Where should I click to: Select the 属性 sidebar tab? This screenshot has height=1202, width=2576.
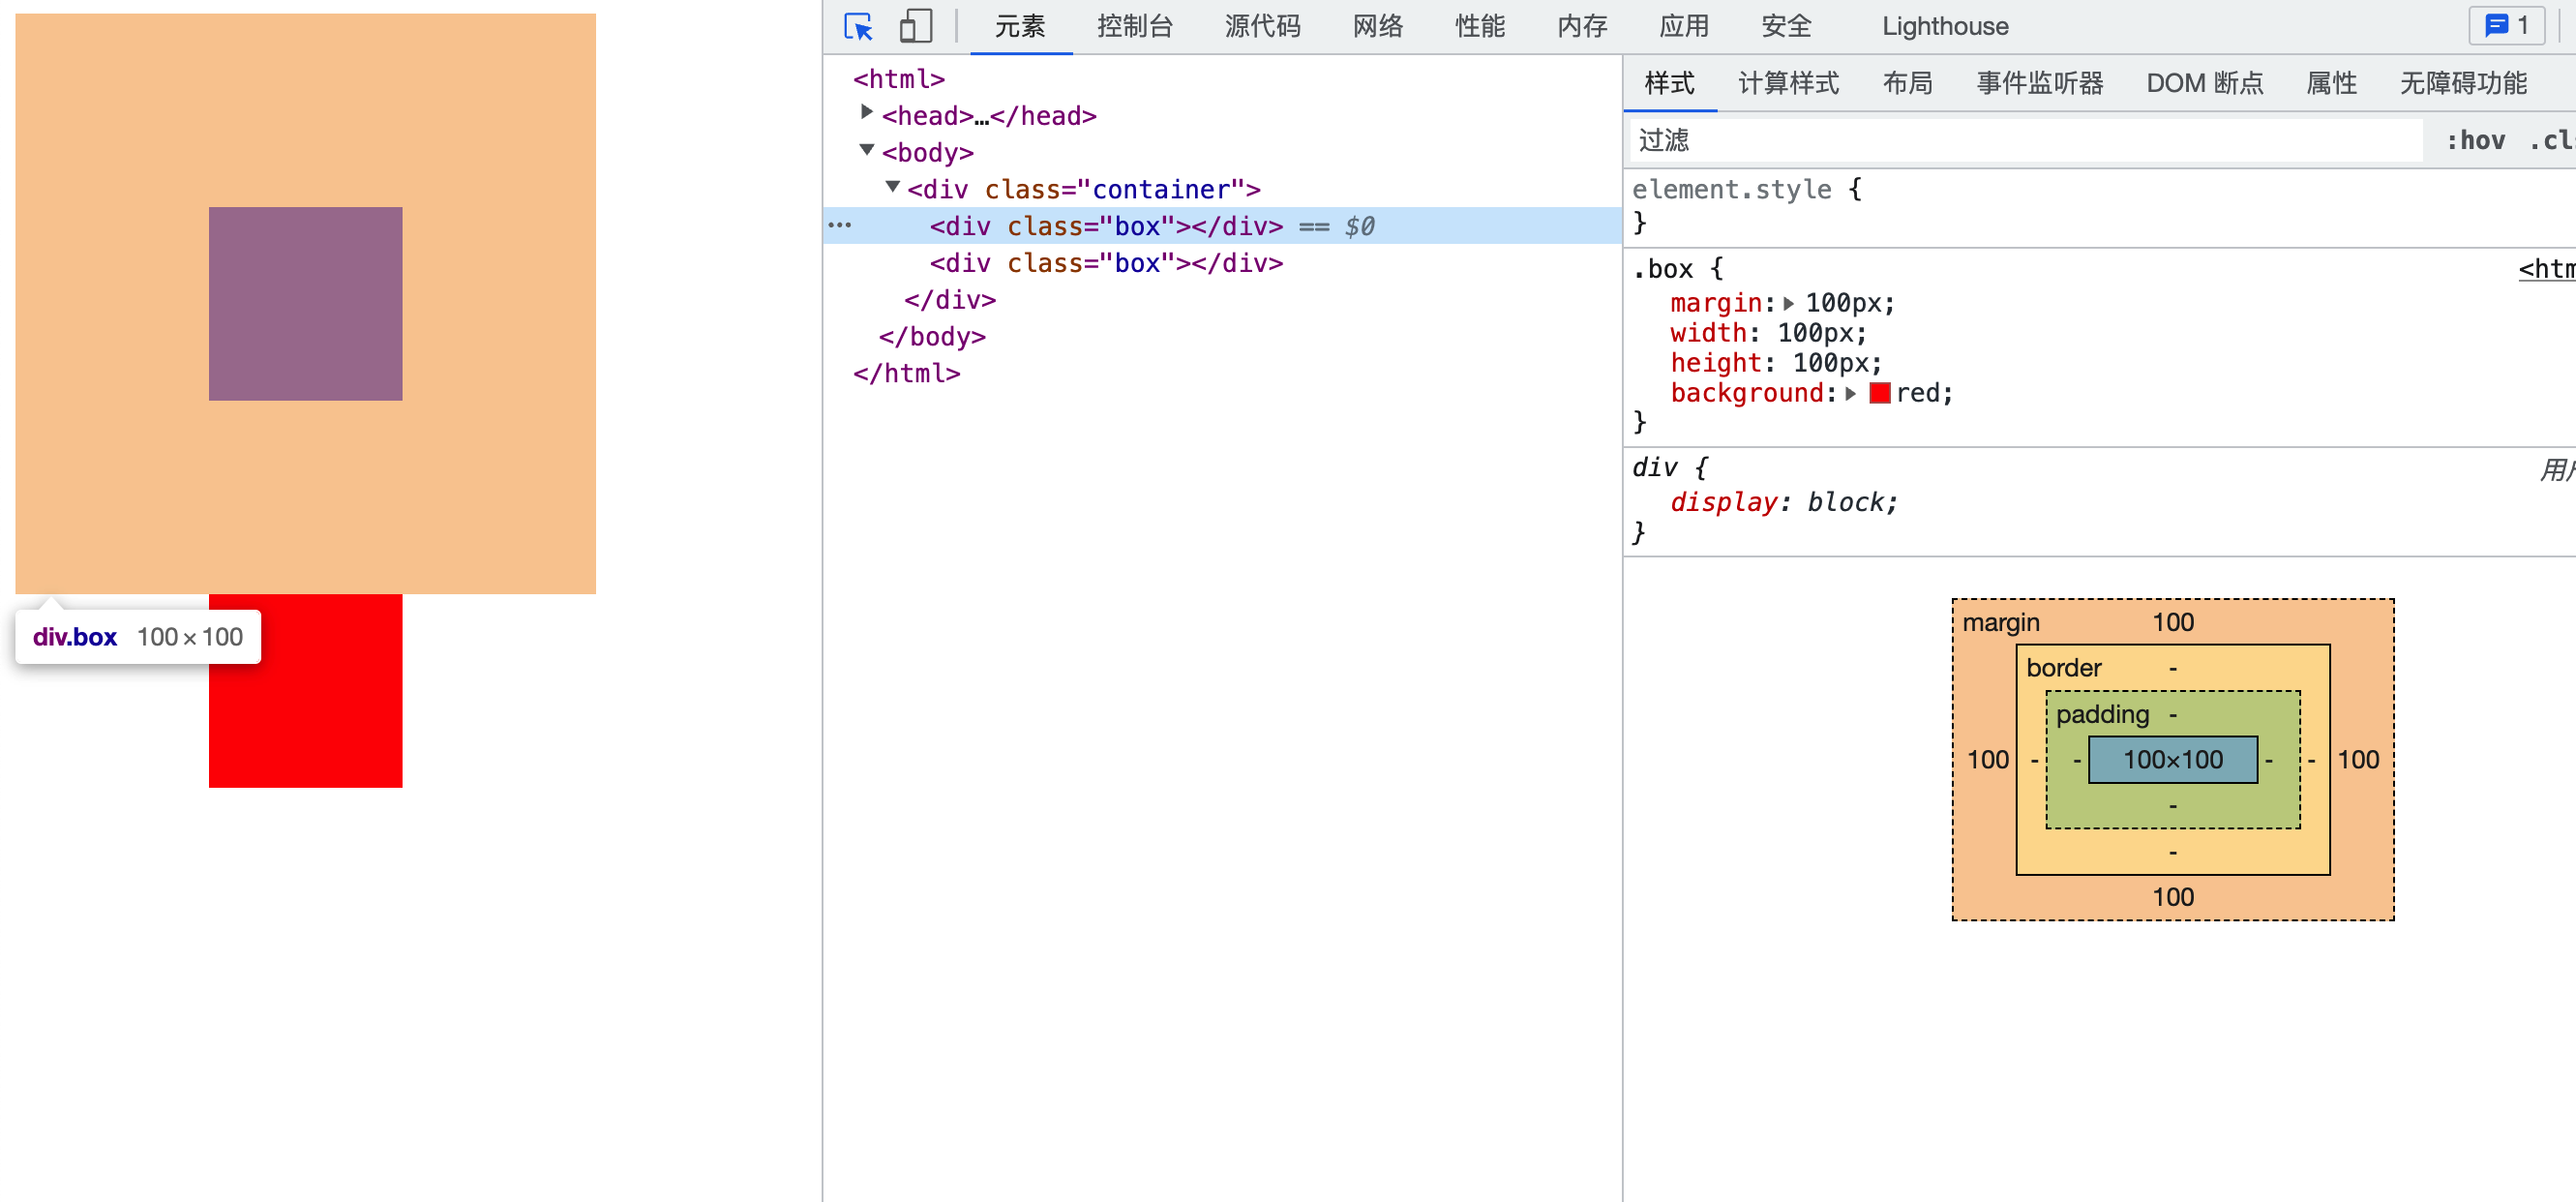tap(2331, 83)
